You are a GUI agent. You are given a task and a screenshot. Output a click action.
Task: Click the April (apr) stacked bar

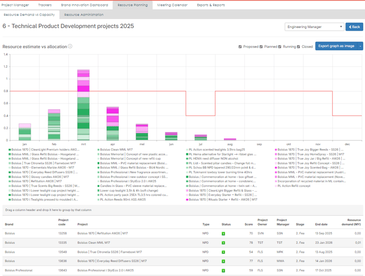click(x=112, y=123)
